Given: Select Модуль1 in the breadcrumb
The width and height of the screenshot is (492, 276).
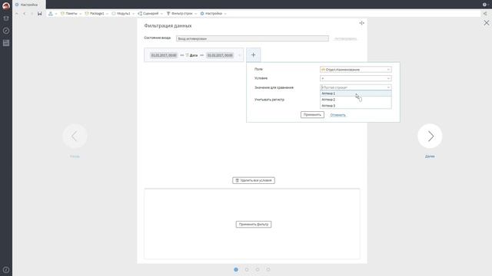Looking at the screenshot, I should click(123, 14).
